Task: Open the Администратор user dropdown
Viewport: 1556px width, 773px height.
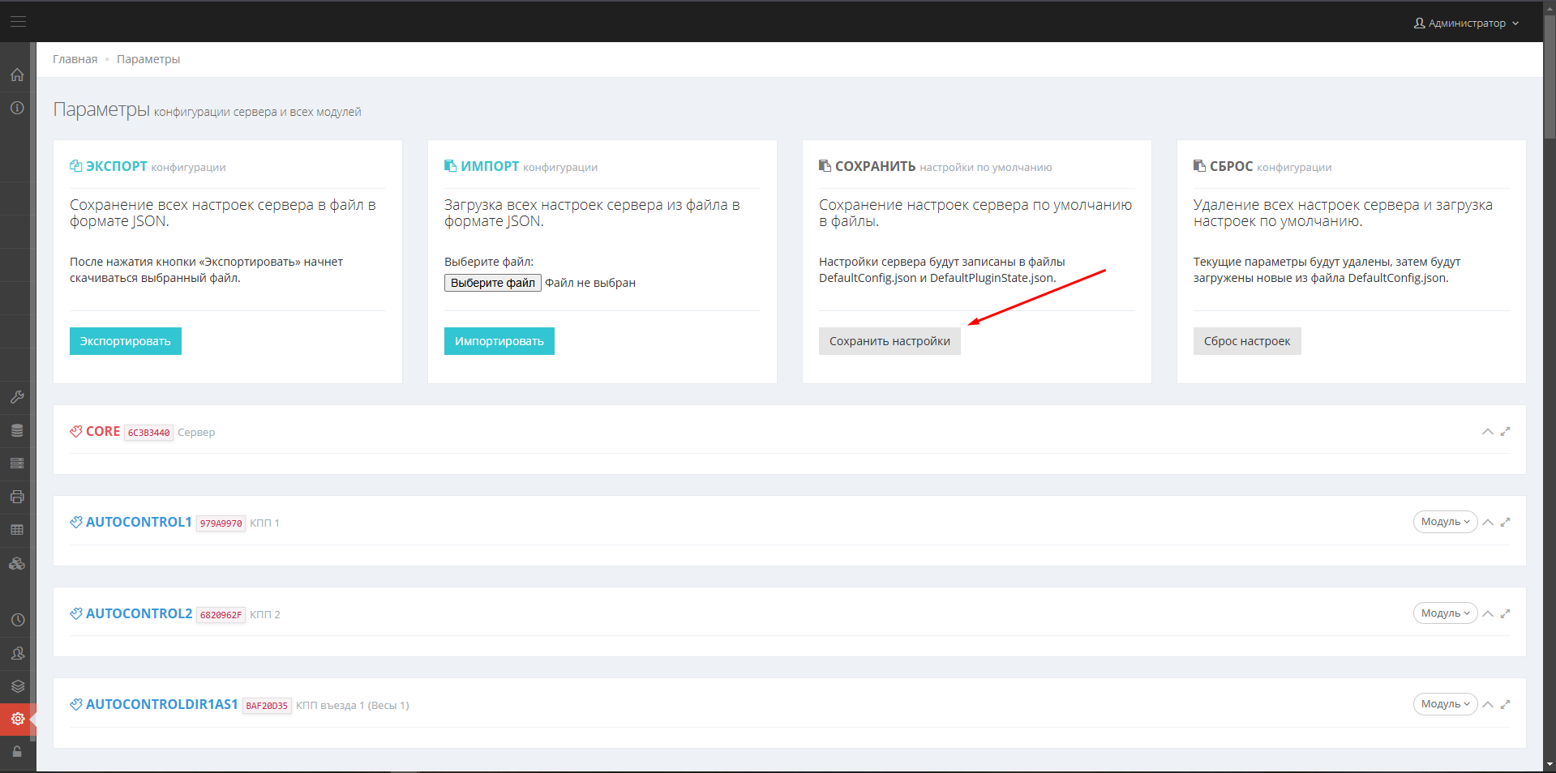Action: 1466,23
